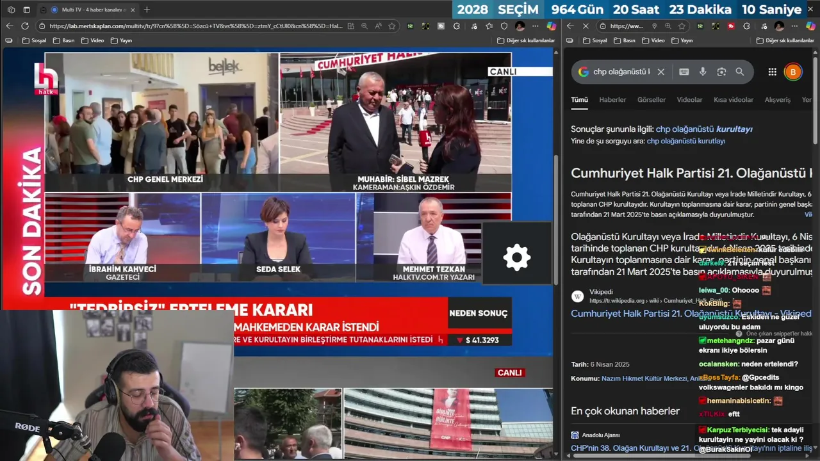Open a new tab in left browser

pos(147,10)
